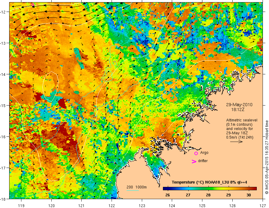Click the 27 label under the color bar
Screen dimensions: 269x208
(188, 195)
